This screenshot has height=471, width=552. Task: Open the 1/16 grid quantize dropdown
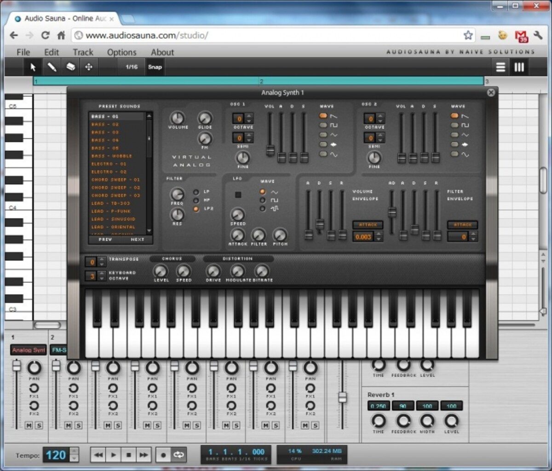pyautogui.click(x=132, y=67)
